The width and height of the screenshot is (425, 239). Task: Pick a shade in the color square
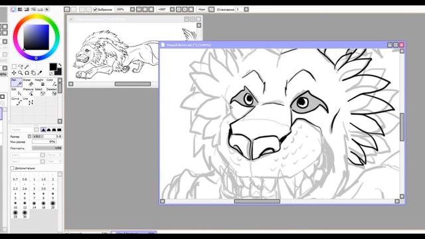(x=37, y=37)
